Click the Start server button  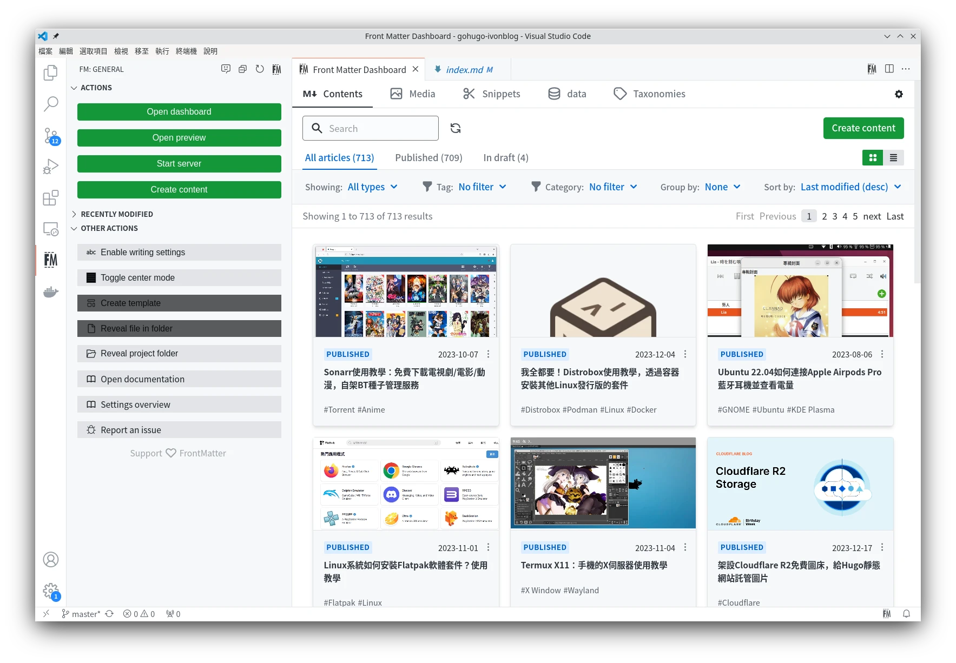[x=179, y=164]
